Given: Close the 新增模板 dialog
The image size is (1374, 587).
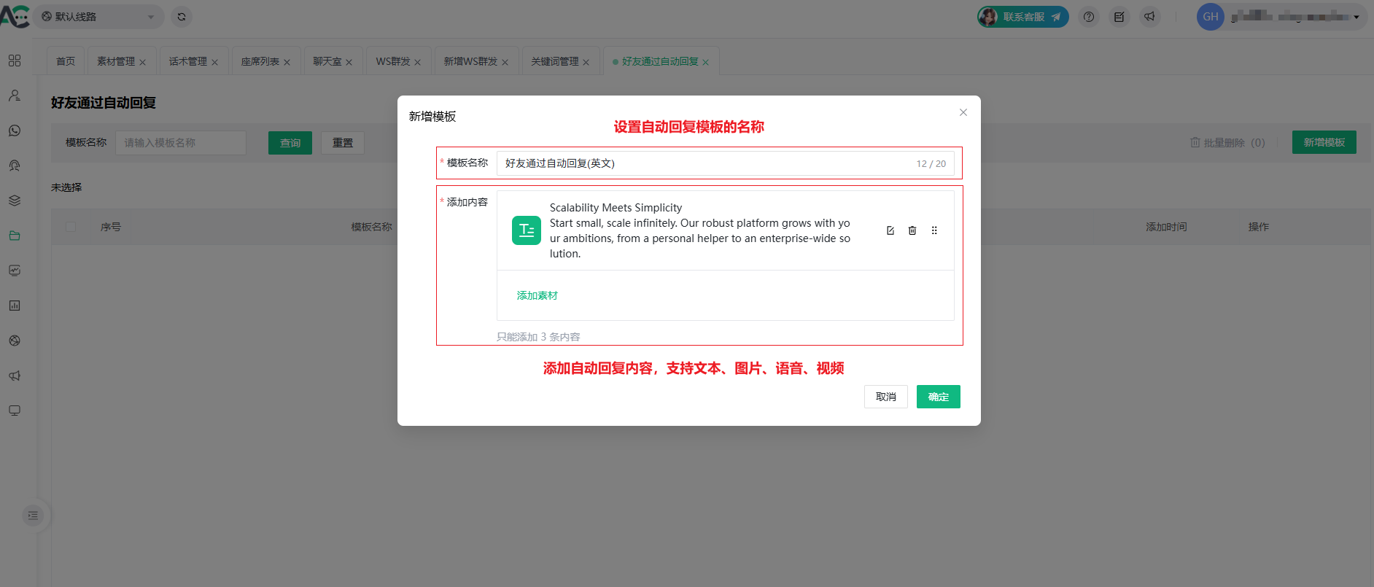Looking at the screenshot, I should 963,112.
